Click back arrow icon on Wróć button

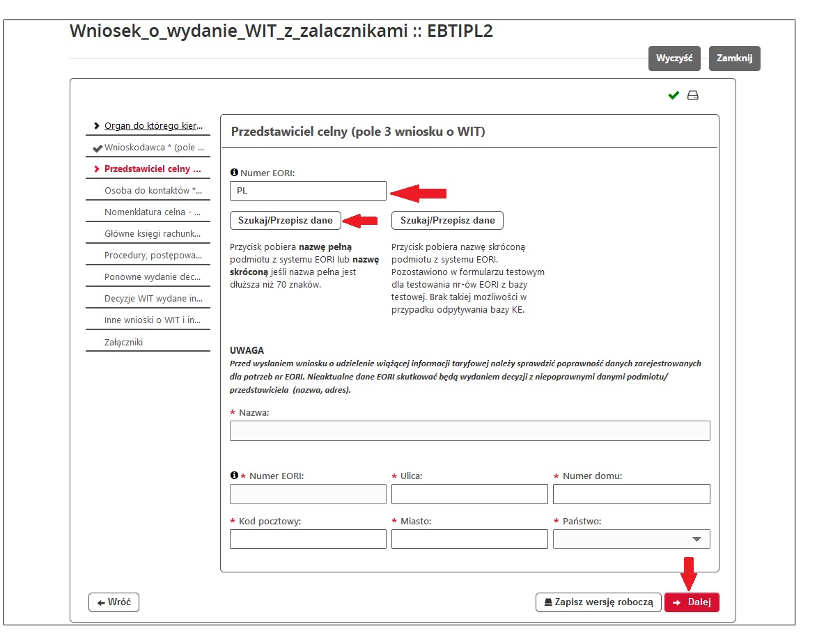(x=102, y=602)
